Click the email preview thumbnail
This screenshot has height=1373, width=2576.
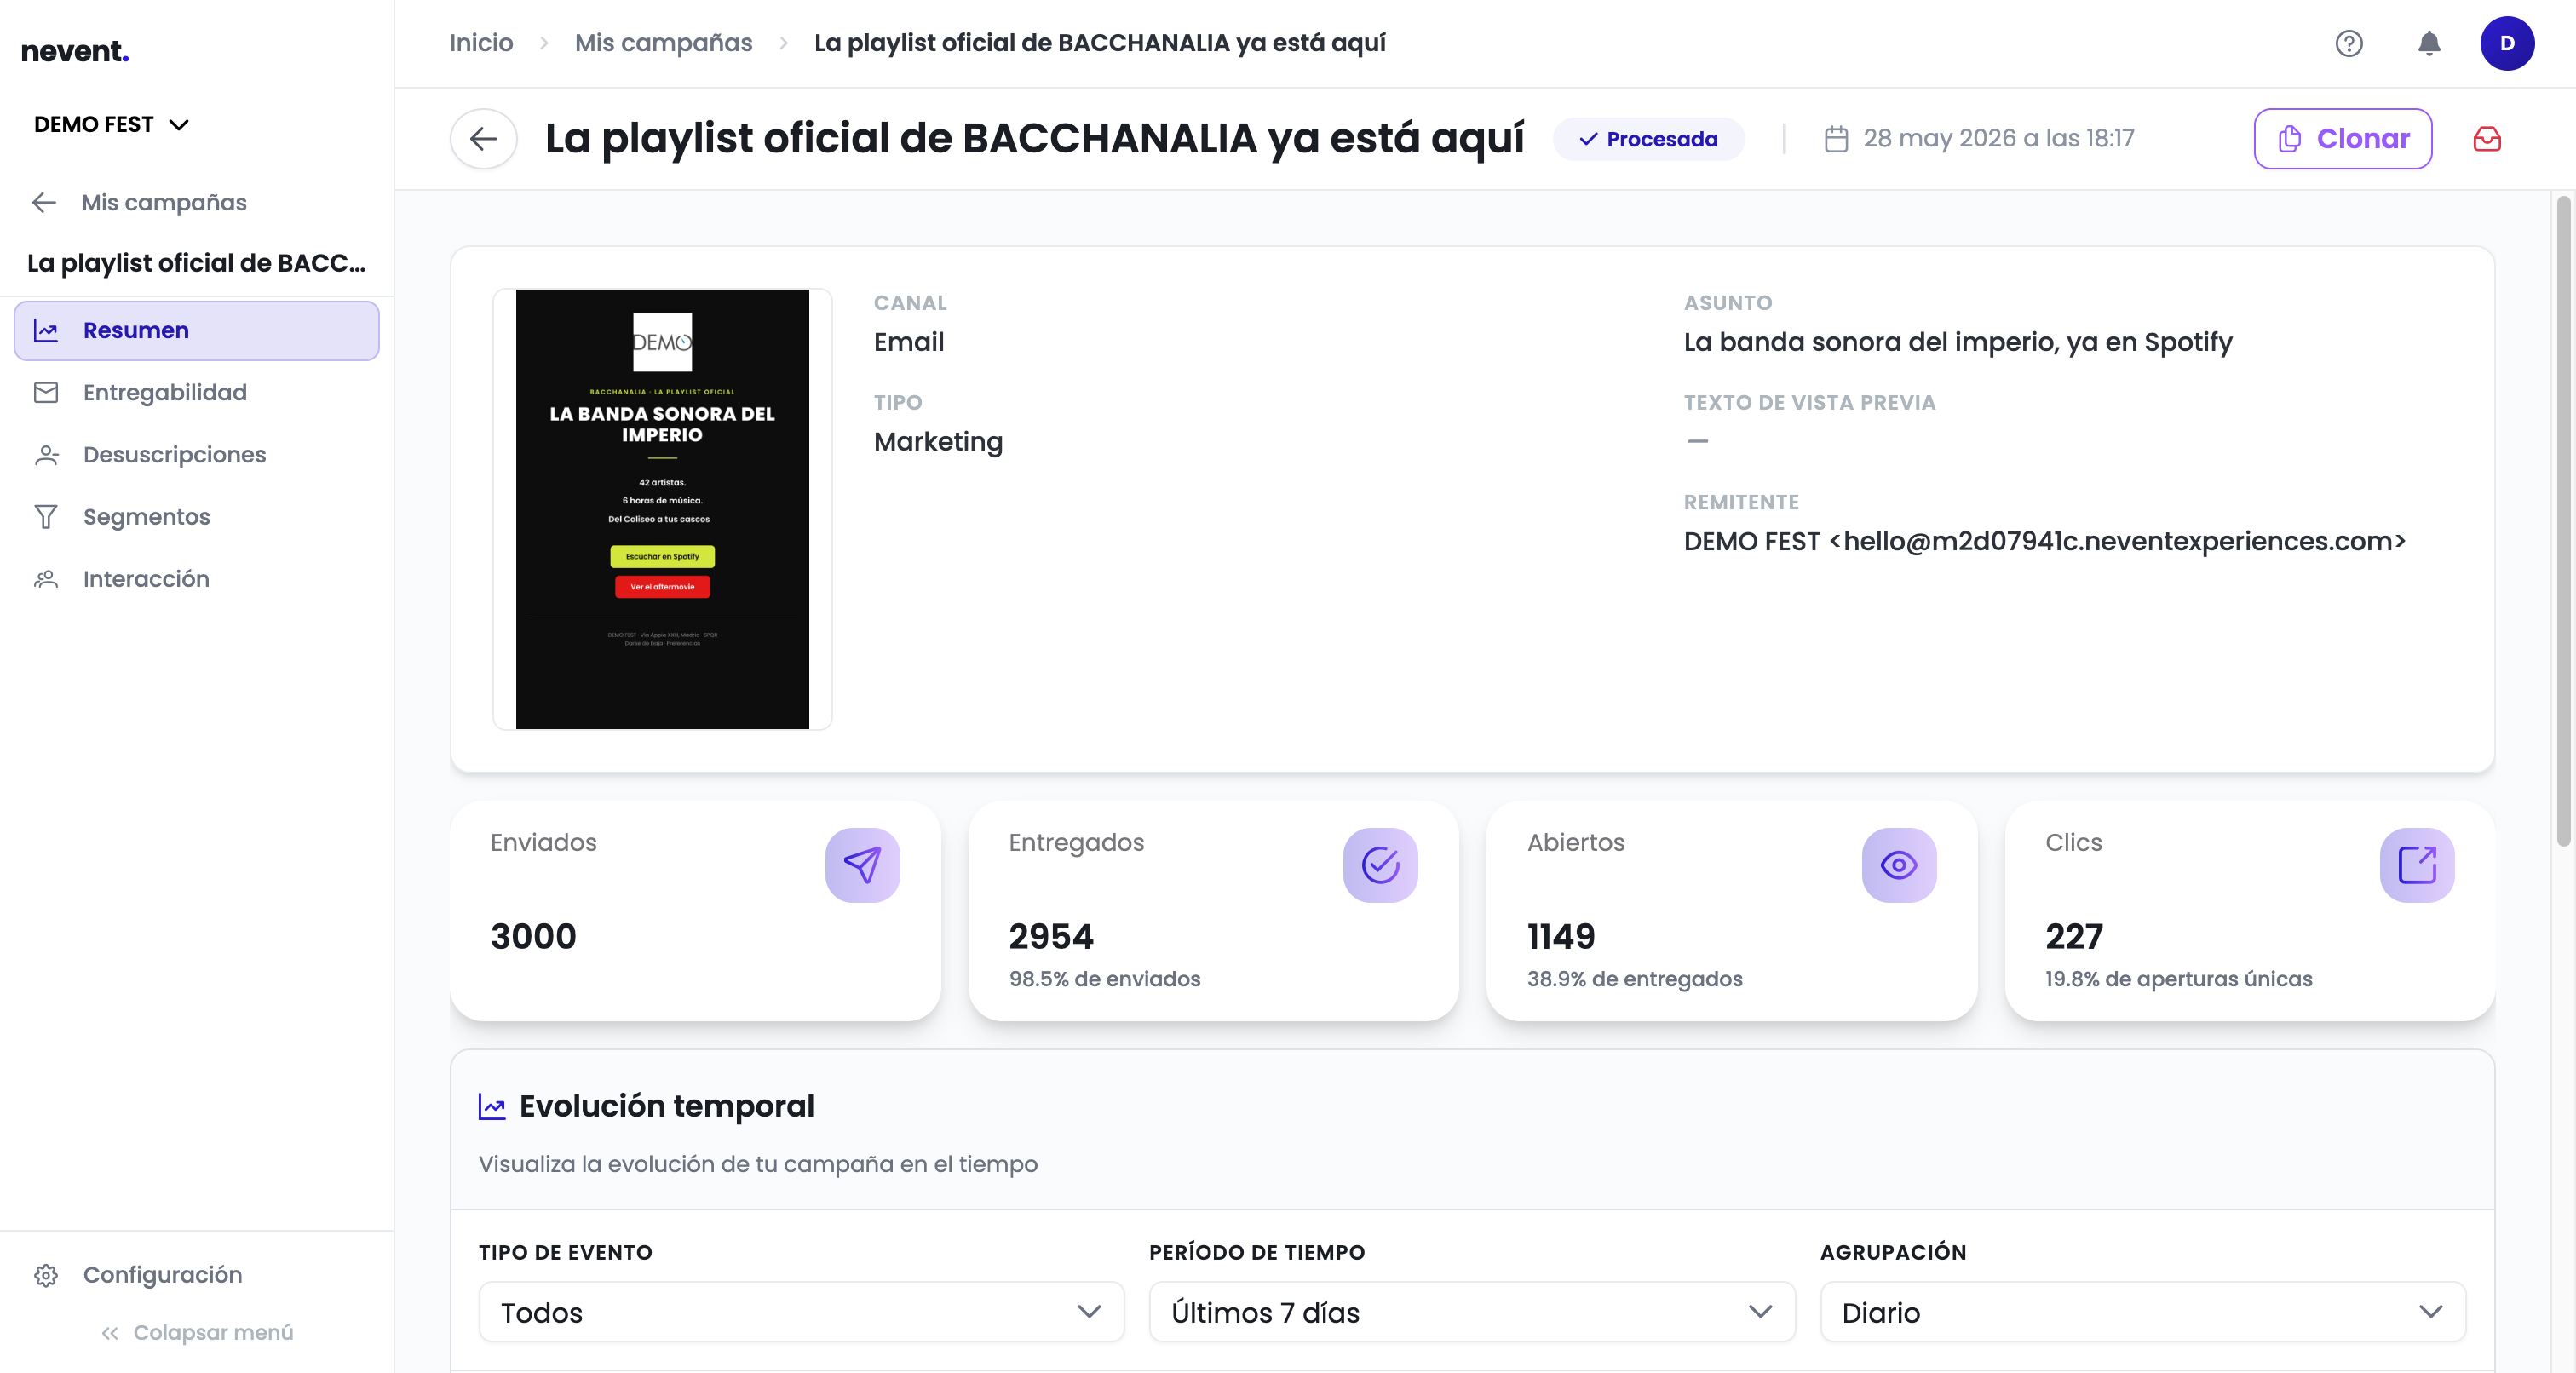coord(662,509)
